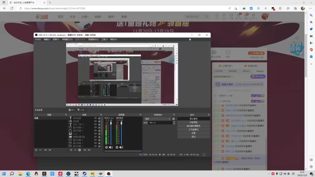Open OBS 视图(V) menu
This screenshot has height=177, width=315.
coord(56,40)
